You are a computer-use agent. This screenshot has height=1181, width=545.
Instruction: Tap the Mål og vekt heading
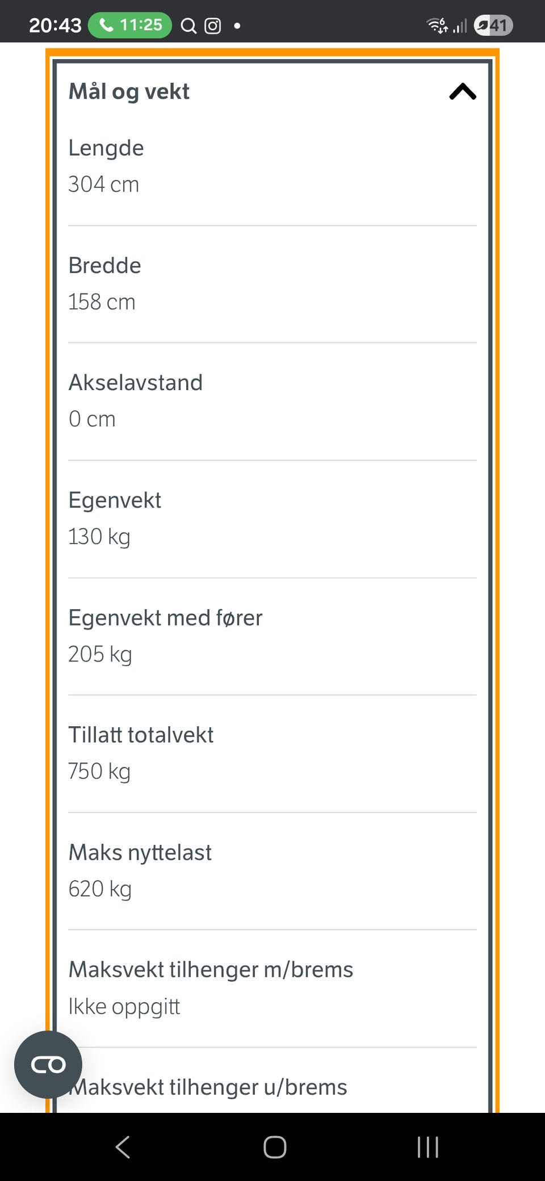[129, 91]
